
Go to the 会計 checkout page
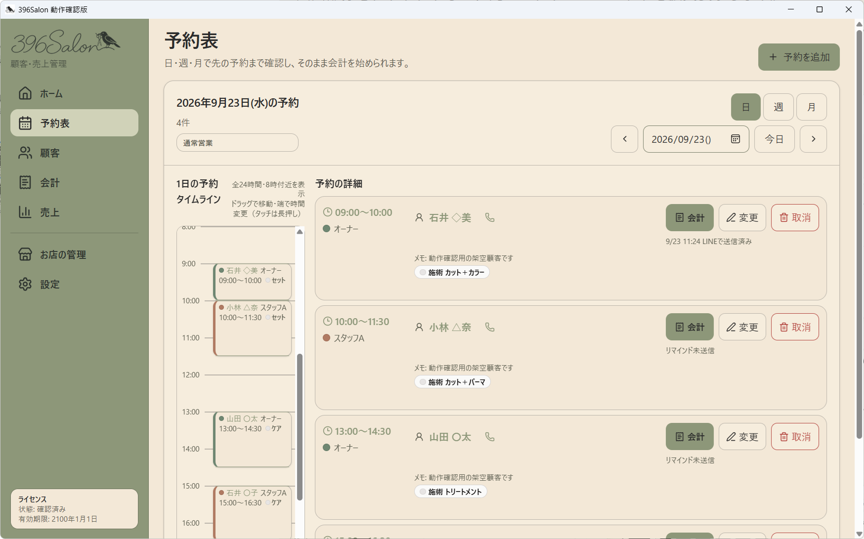click(x=74, y=183)
